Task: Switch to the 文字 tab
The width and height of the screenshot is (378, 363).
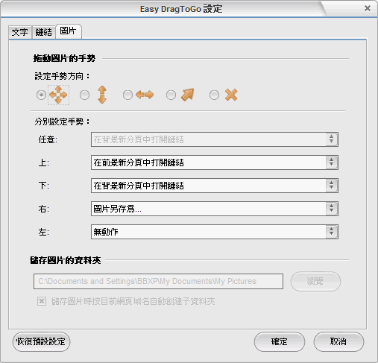Action: pyautogui.click(x=20, y=32)
